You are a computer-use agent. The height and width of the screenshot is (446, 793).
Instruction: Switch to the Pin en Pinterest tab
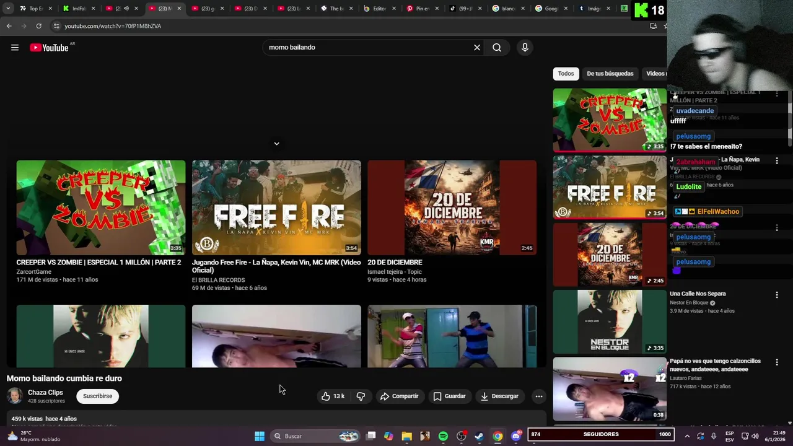point(423,9)
